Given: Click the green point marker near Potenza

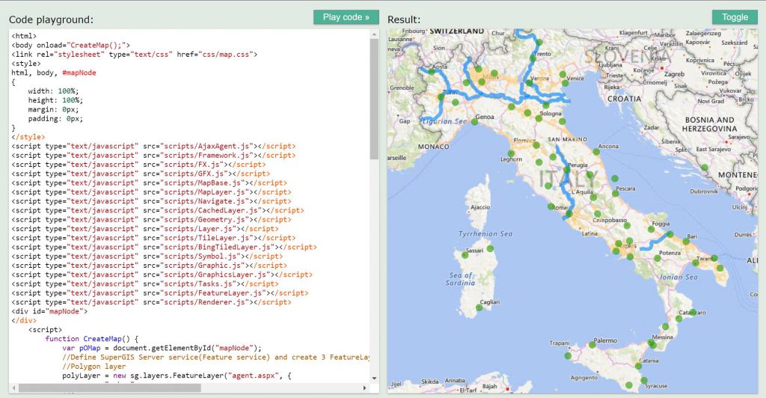Looking at the screenshot, I should tap(658, 258).
